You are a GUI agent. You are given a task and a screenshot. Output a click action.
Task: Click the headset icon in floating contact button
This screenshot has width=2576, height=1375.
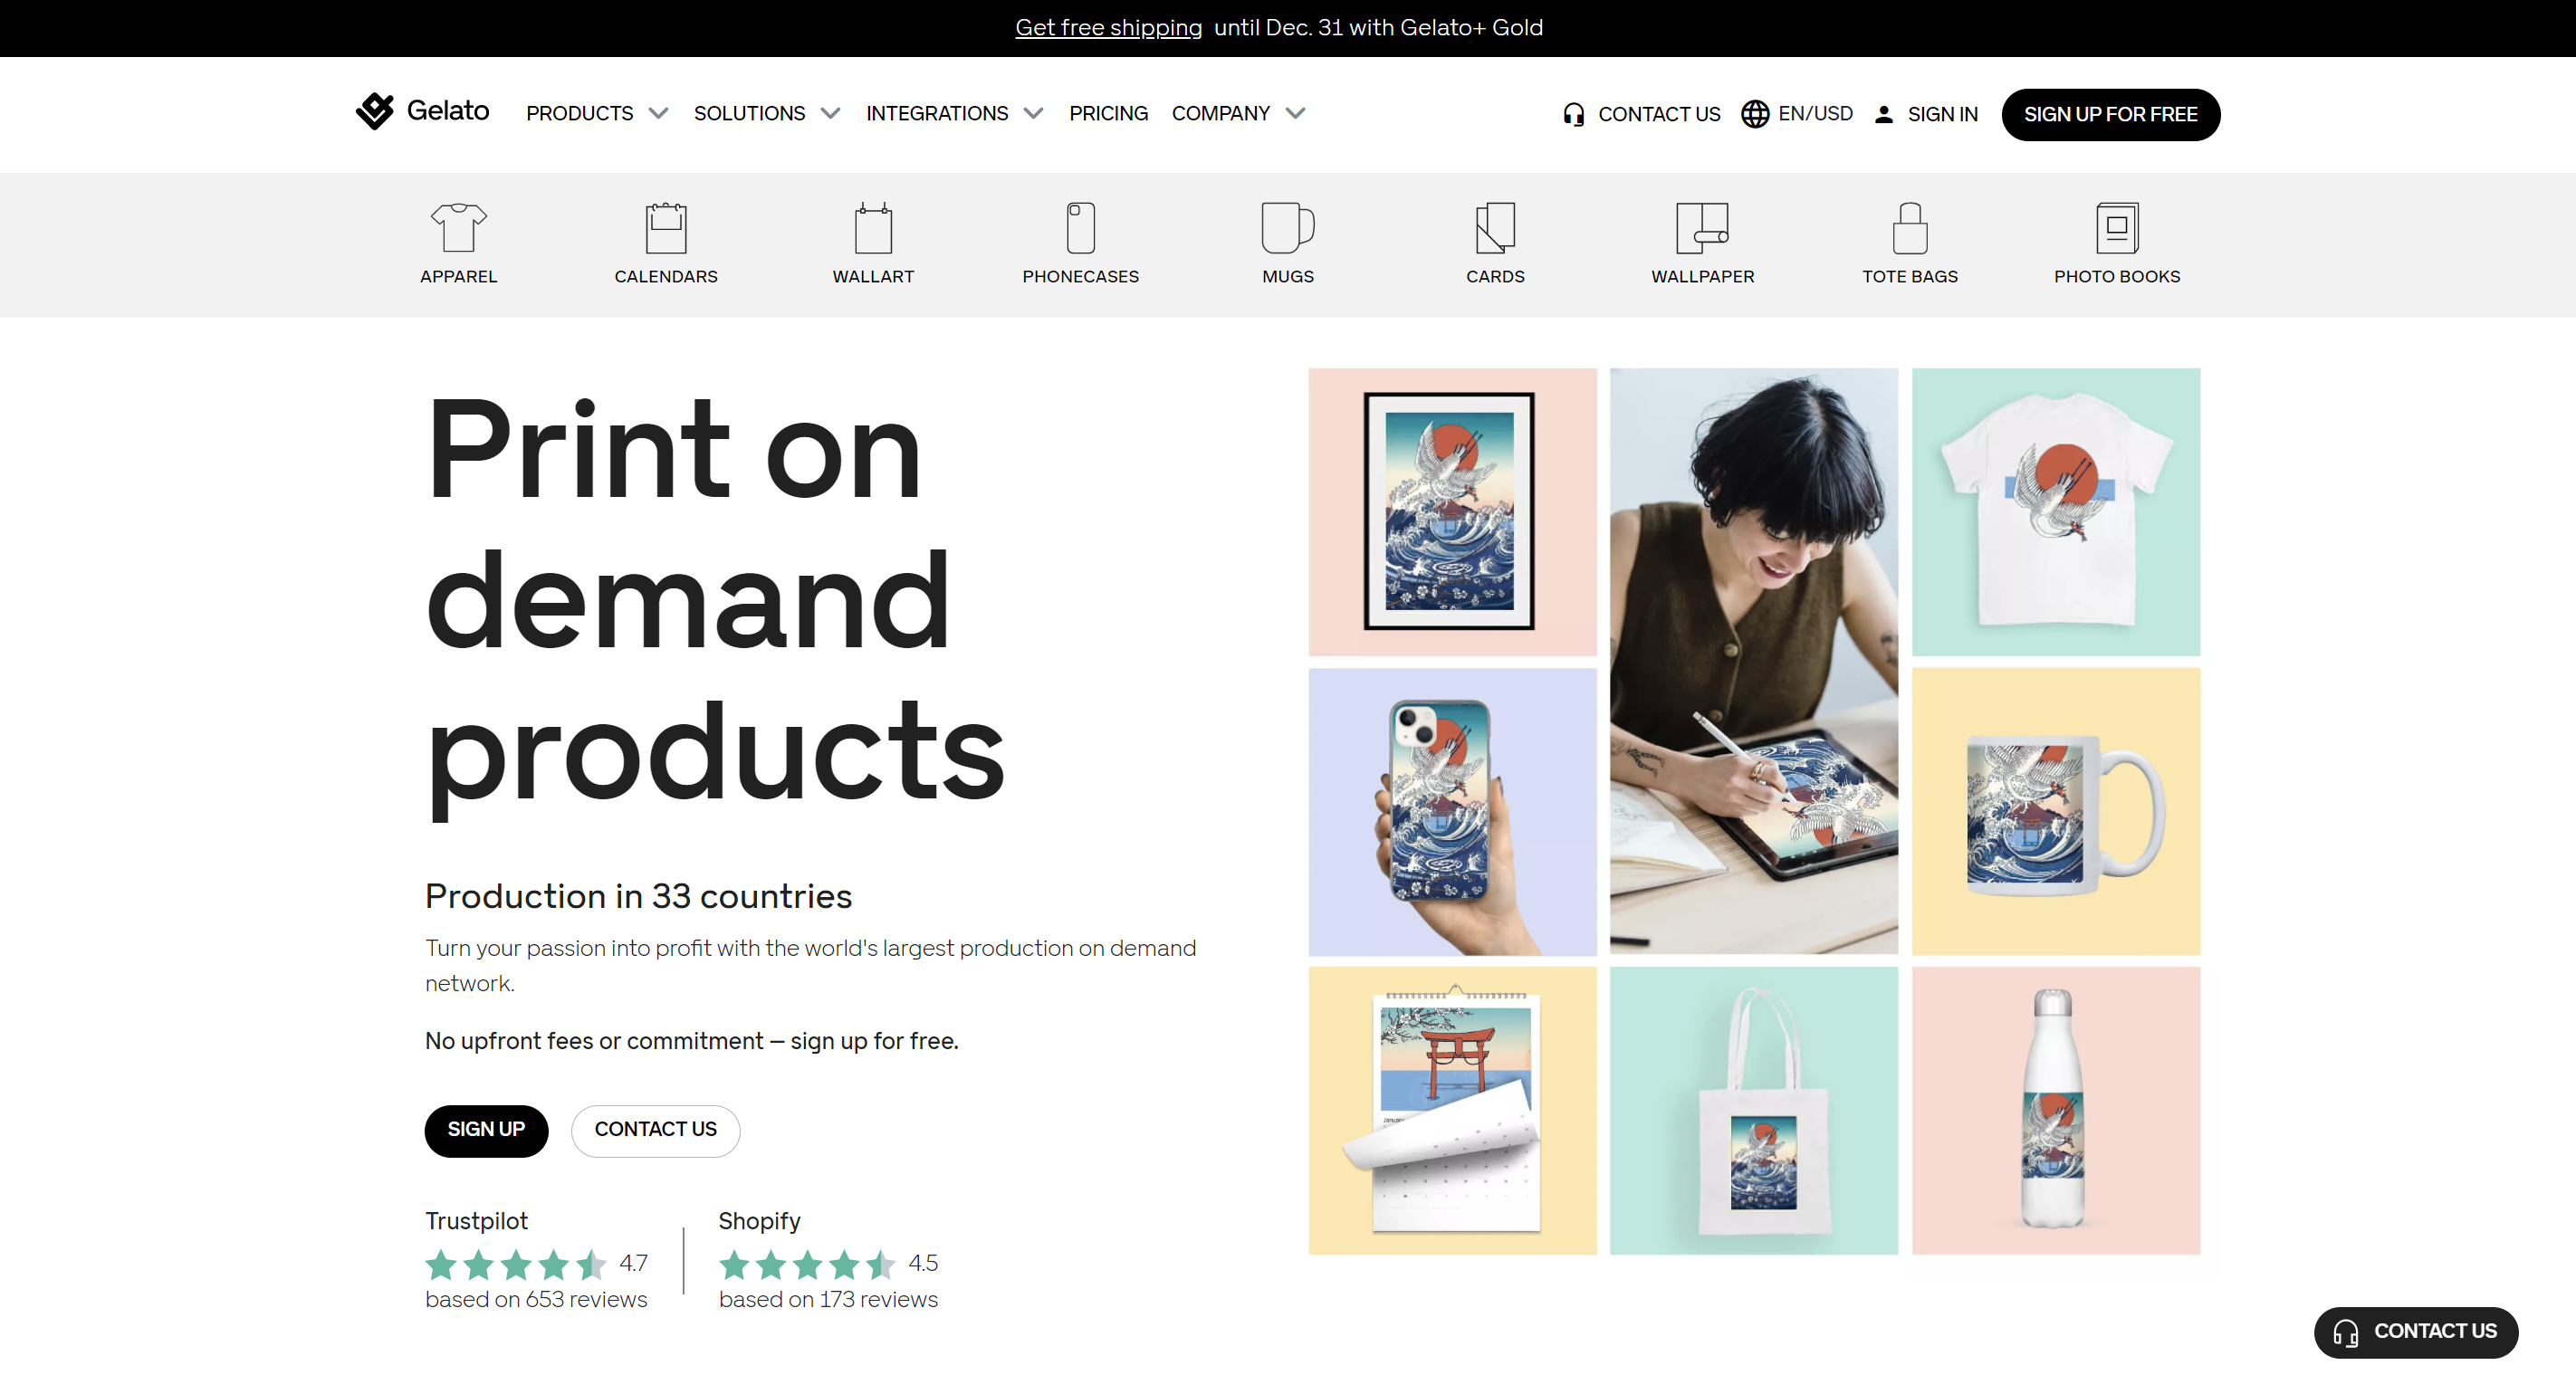click(x=2345, y=1332)
